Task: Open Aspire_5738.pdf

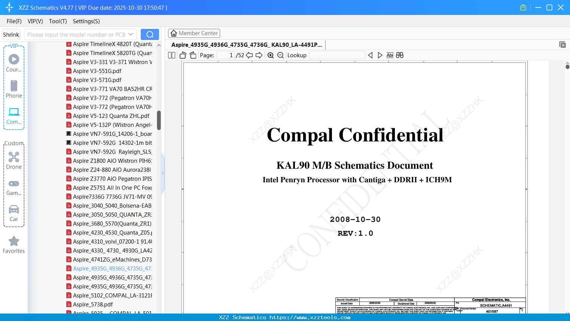Action: point(93,305)
